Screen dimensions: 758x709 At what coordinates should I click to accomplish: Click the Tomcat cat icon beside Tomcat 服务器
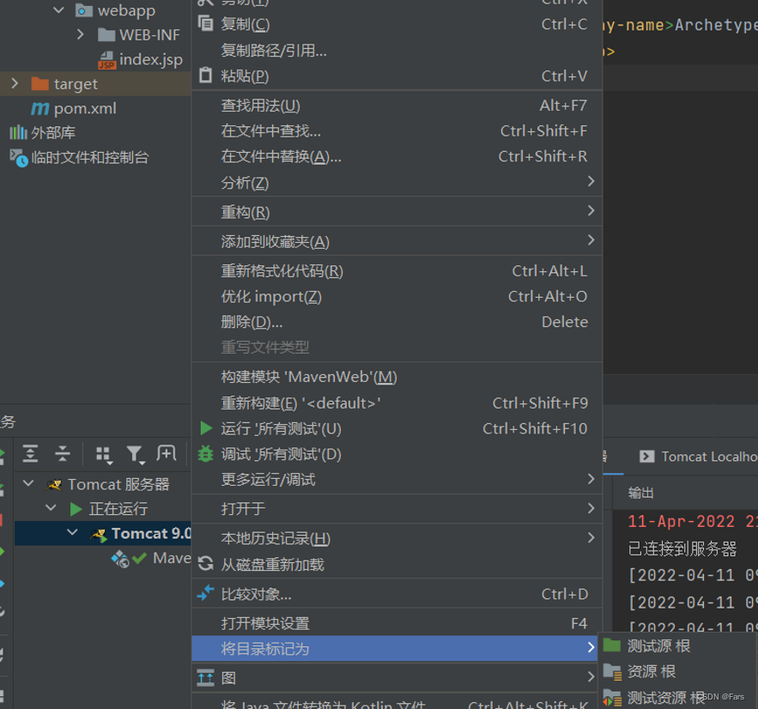(54, 484)
